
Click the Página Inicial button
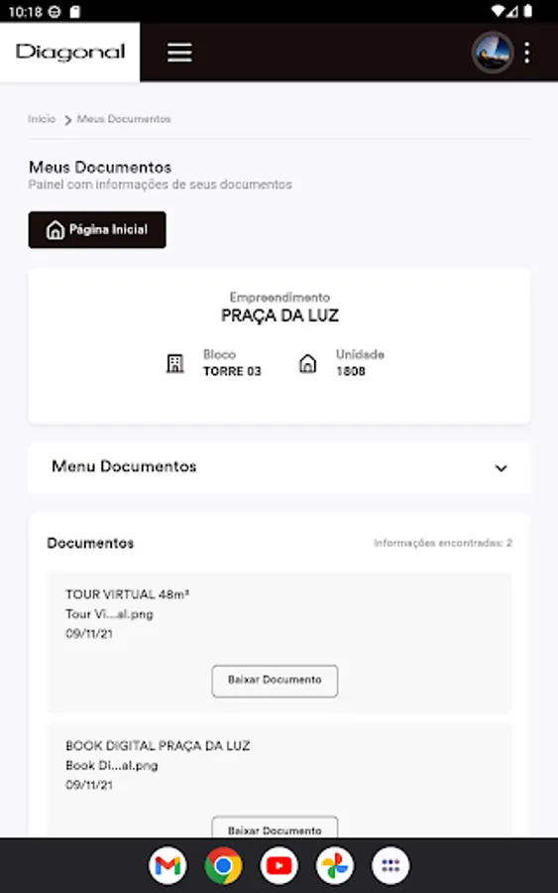pyautogui.click(x=97, y=229)
